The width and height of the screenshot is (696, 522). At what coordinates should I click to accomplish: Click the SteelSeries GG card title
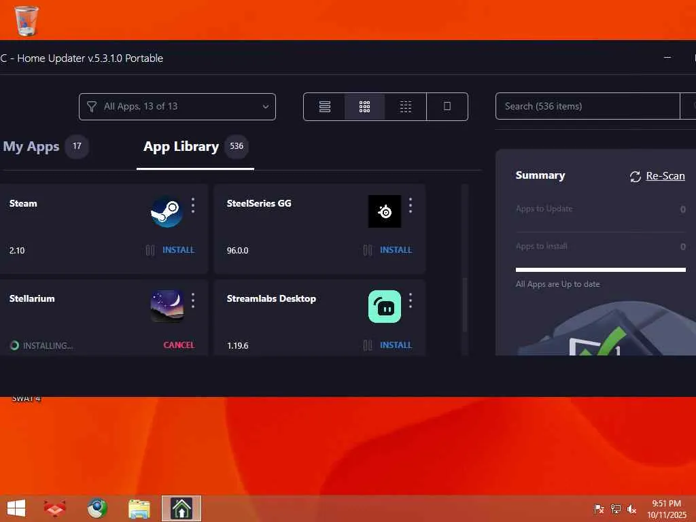(259, 203)
